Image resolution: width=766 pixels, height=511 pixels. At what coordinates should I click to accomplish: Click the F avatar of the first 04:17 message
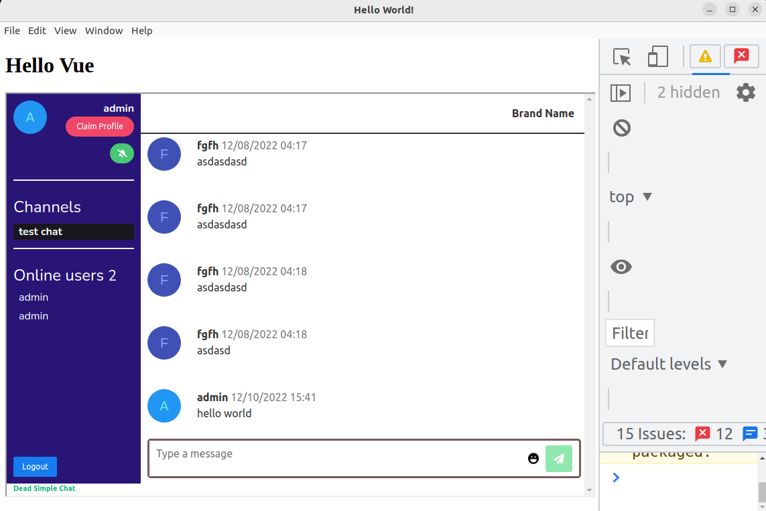pyautogui.click(x=164, y=154)
